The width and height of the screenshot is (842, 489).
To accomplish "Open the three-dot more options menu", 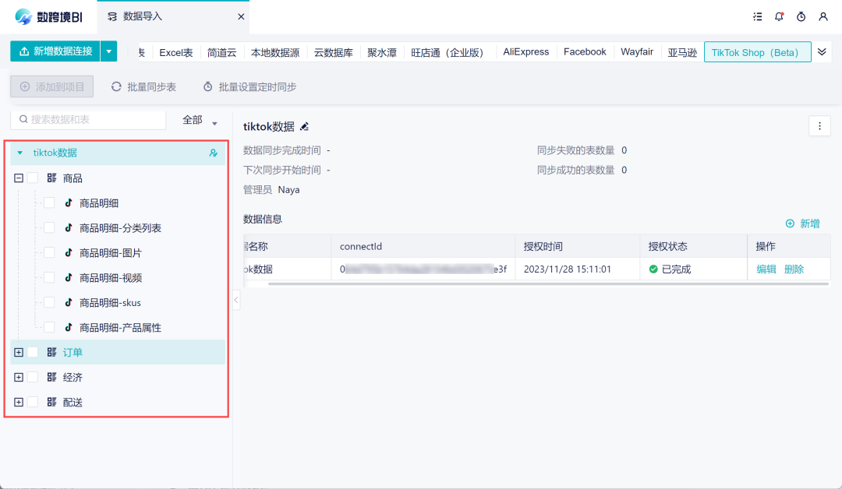I will (819, 125).
